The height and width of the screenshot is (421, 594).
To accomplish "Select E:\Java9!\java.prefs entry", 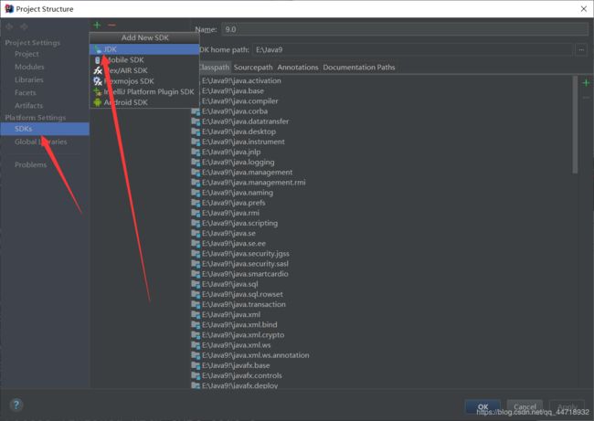I will (233, 203).
